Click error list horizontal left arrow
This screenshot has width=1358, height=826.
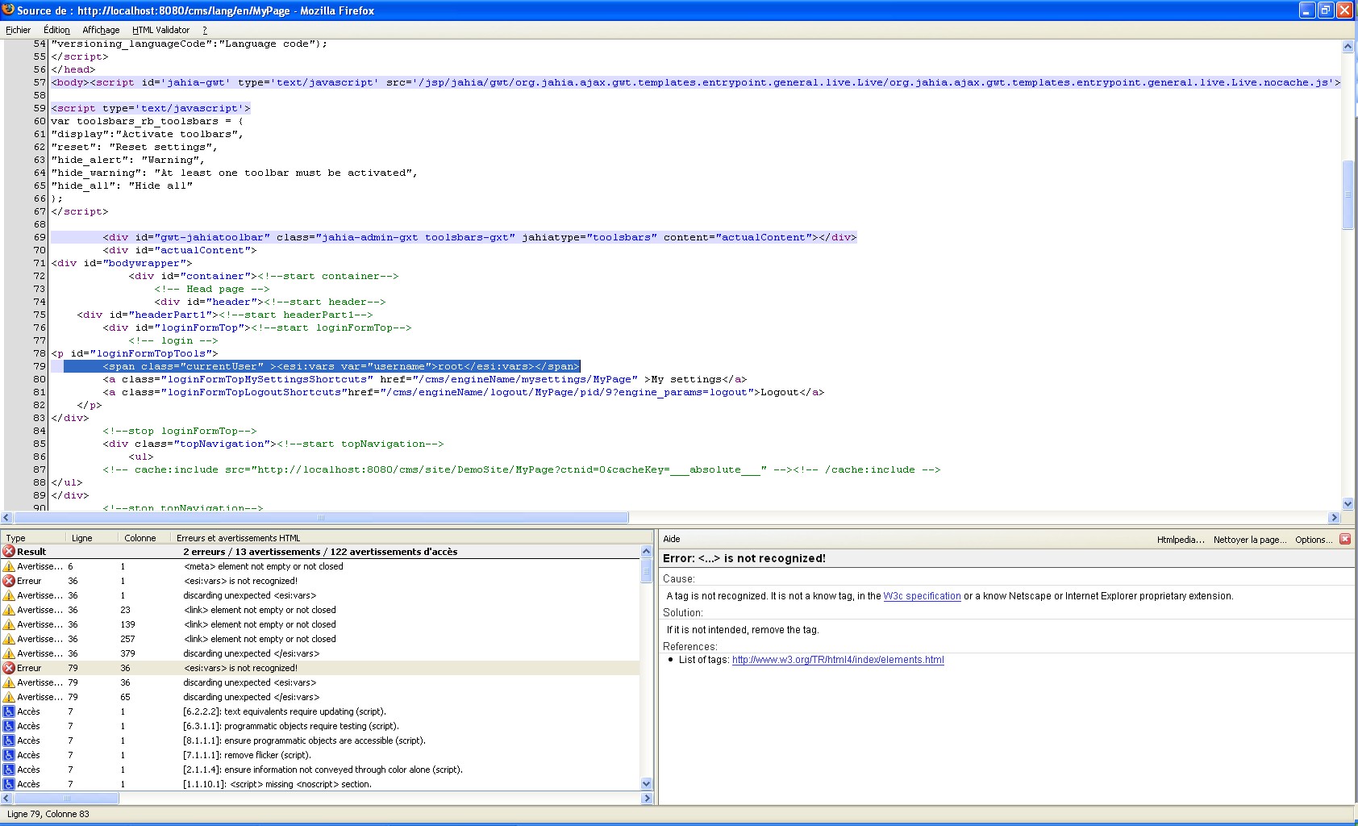[6, 798]
